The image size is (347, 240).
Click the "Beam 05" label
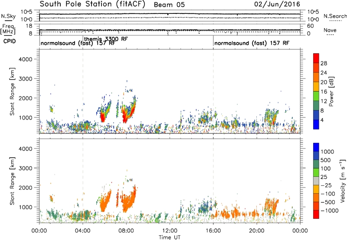169,5
